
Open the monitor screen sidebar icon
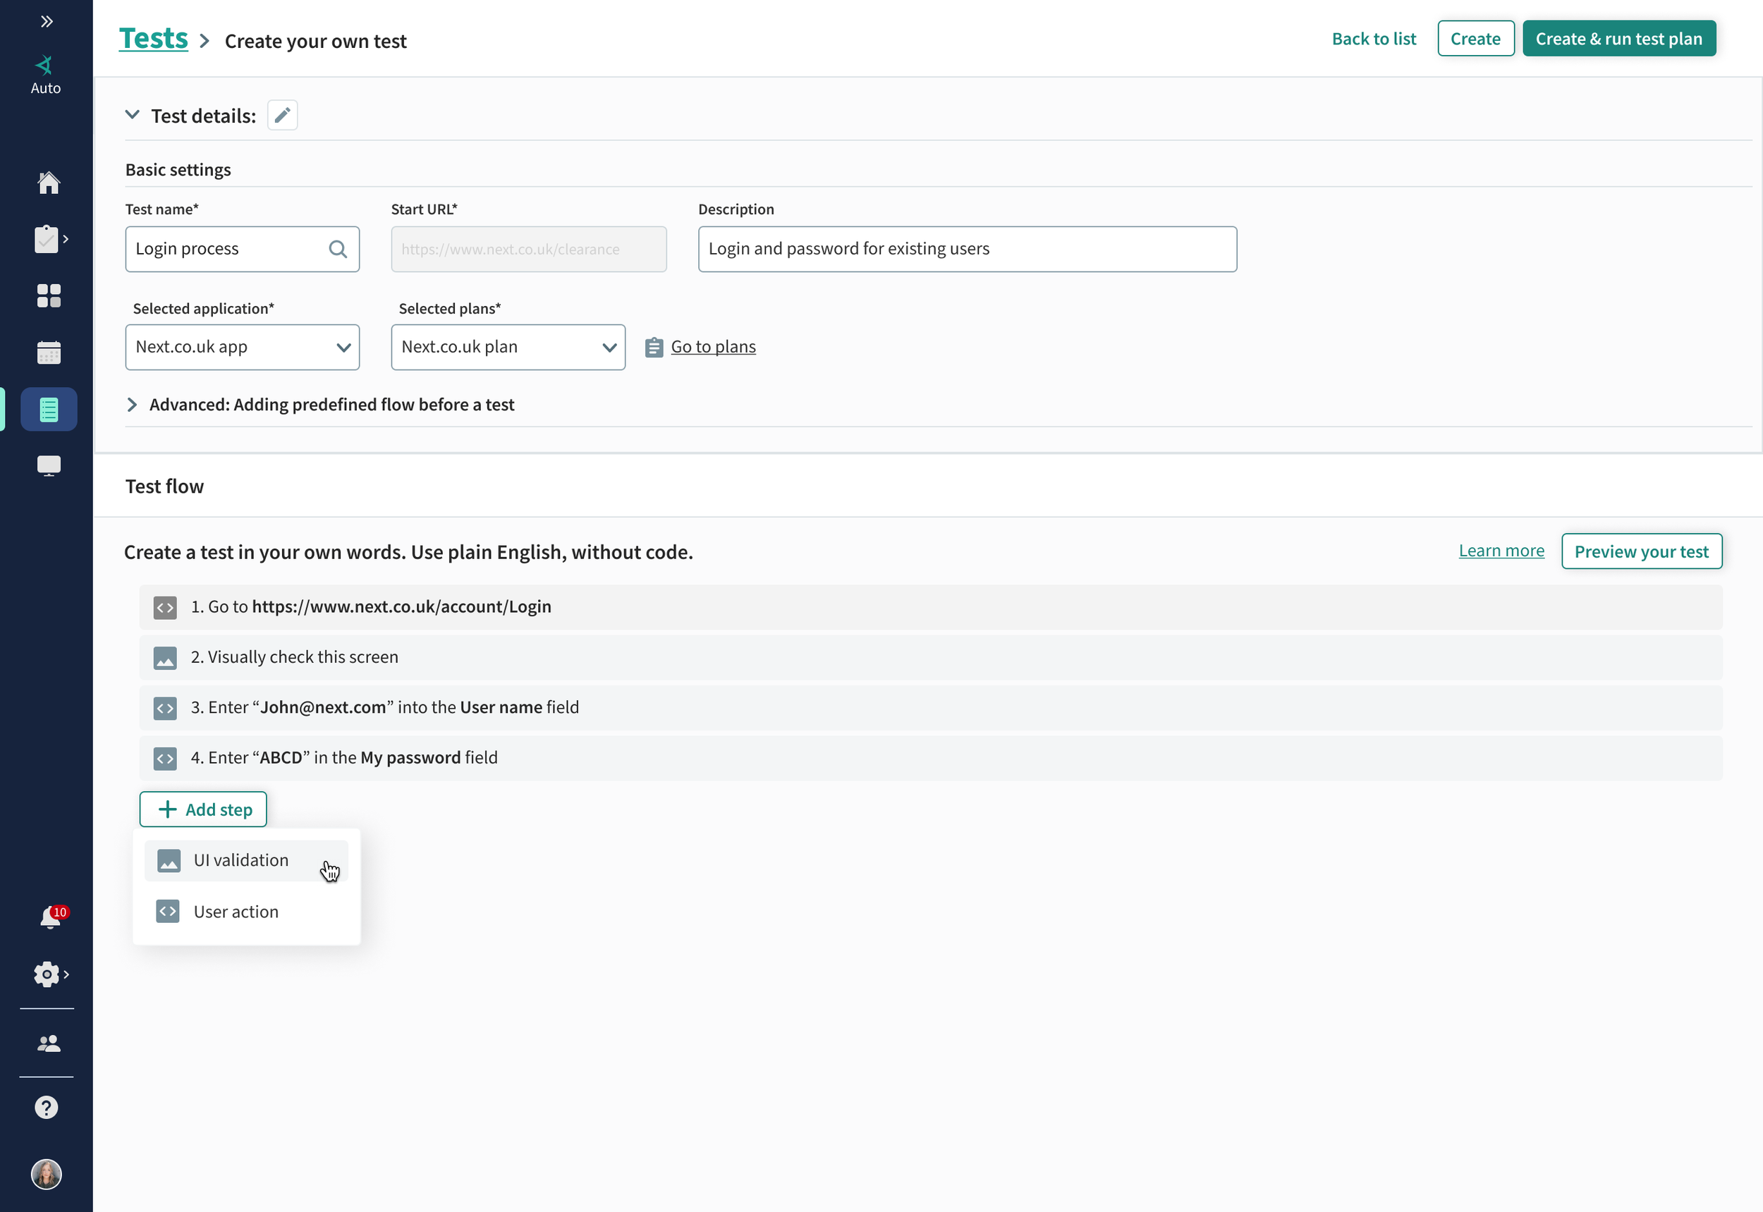49,465
